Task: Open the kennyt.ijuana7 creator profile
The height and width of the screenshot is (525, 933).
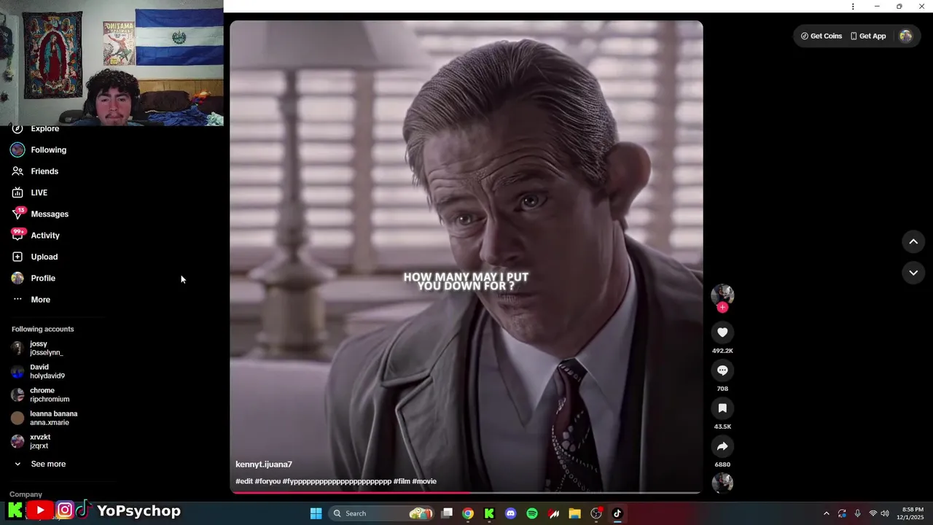Action: point(264,464)
